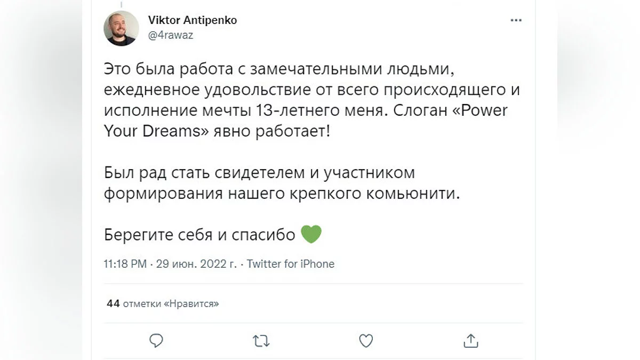Retweet this post using the arrows icon
Viewport: 640px width, 360px height.
pos(261,341)
